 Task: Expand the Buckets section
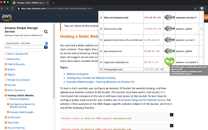pyautogui.click(x=6, y=69)
